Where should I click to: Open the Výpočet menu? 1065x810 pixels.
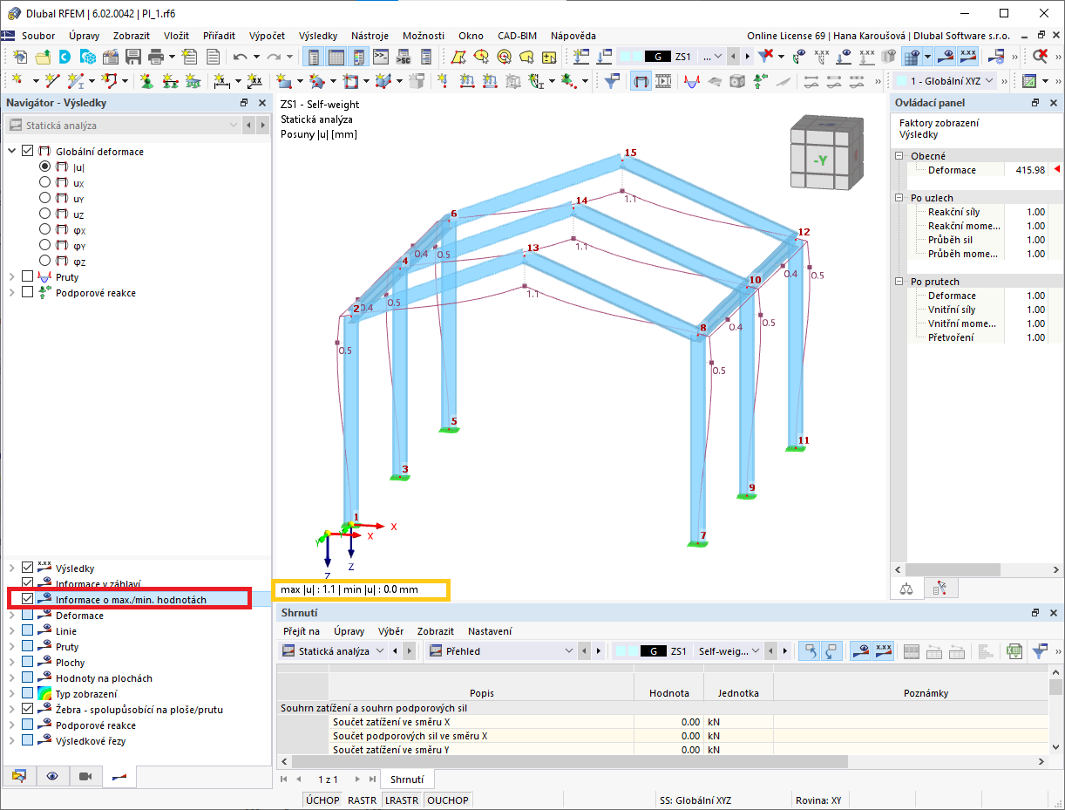[x=267, y=36]
